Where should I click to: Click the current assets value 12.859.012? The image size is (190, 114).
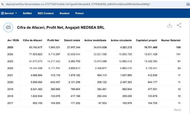click(125, 61)
